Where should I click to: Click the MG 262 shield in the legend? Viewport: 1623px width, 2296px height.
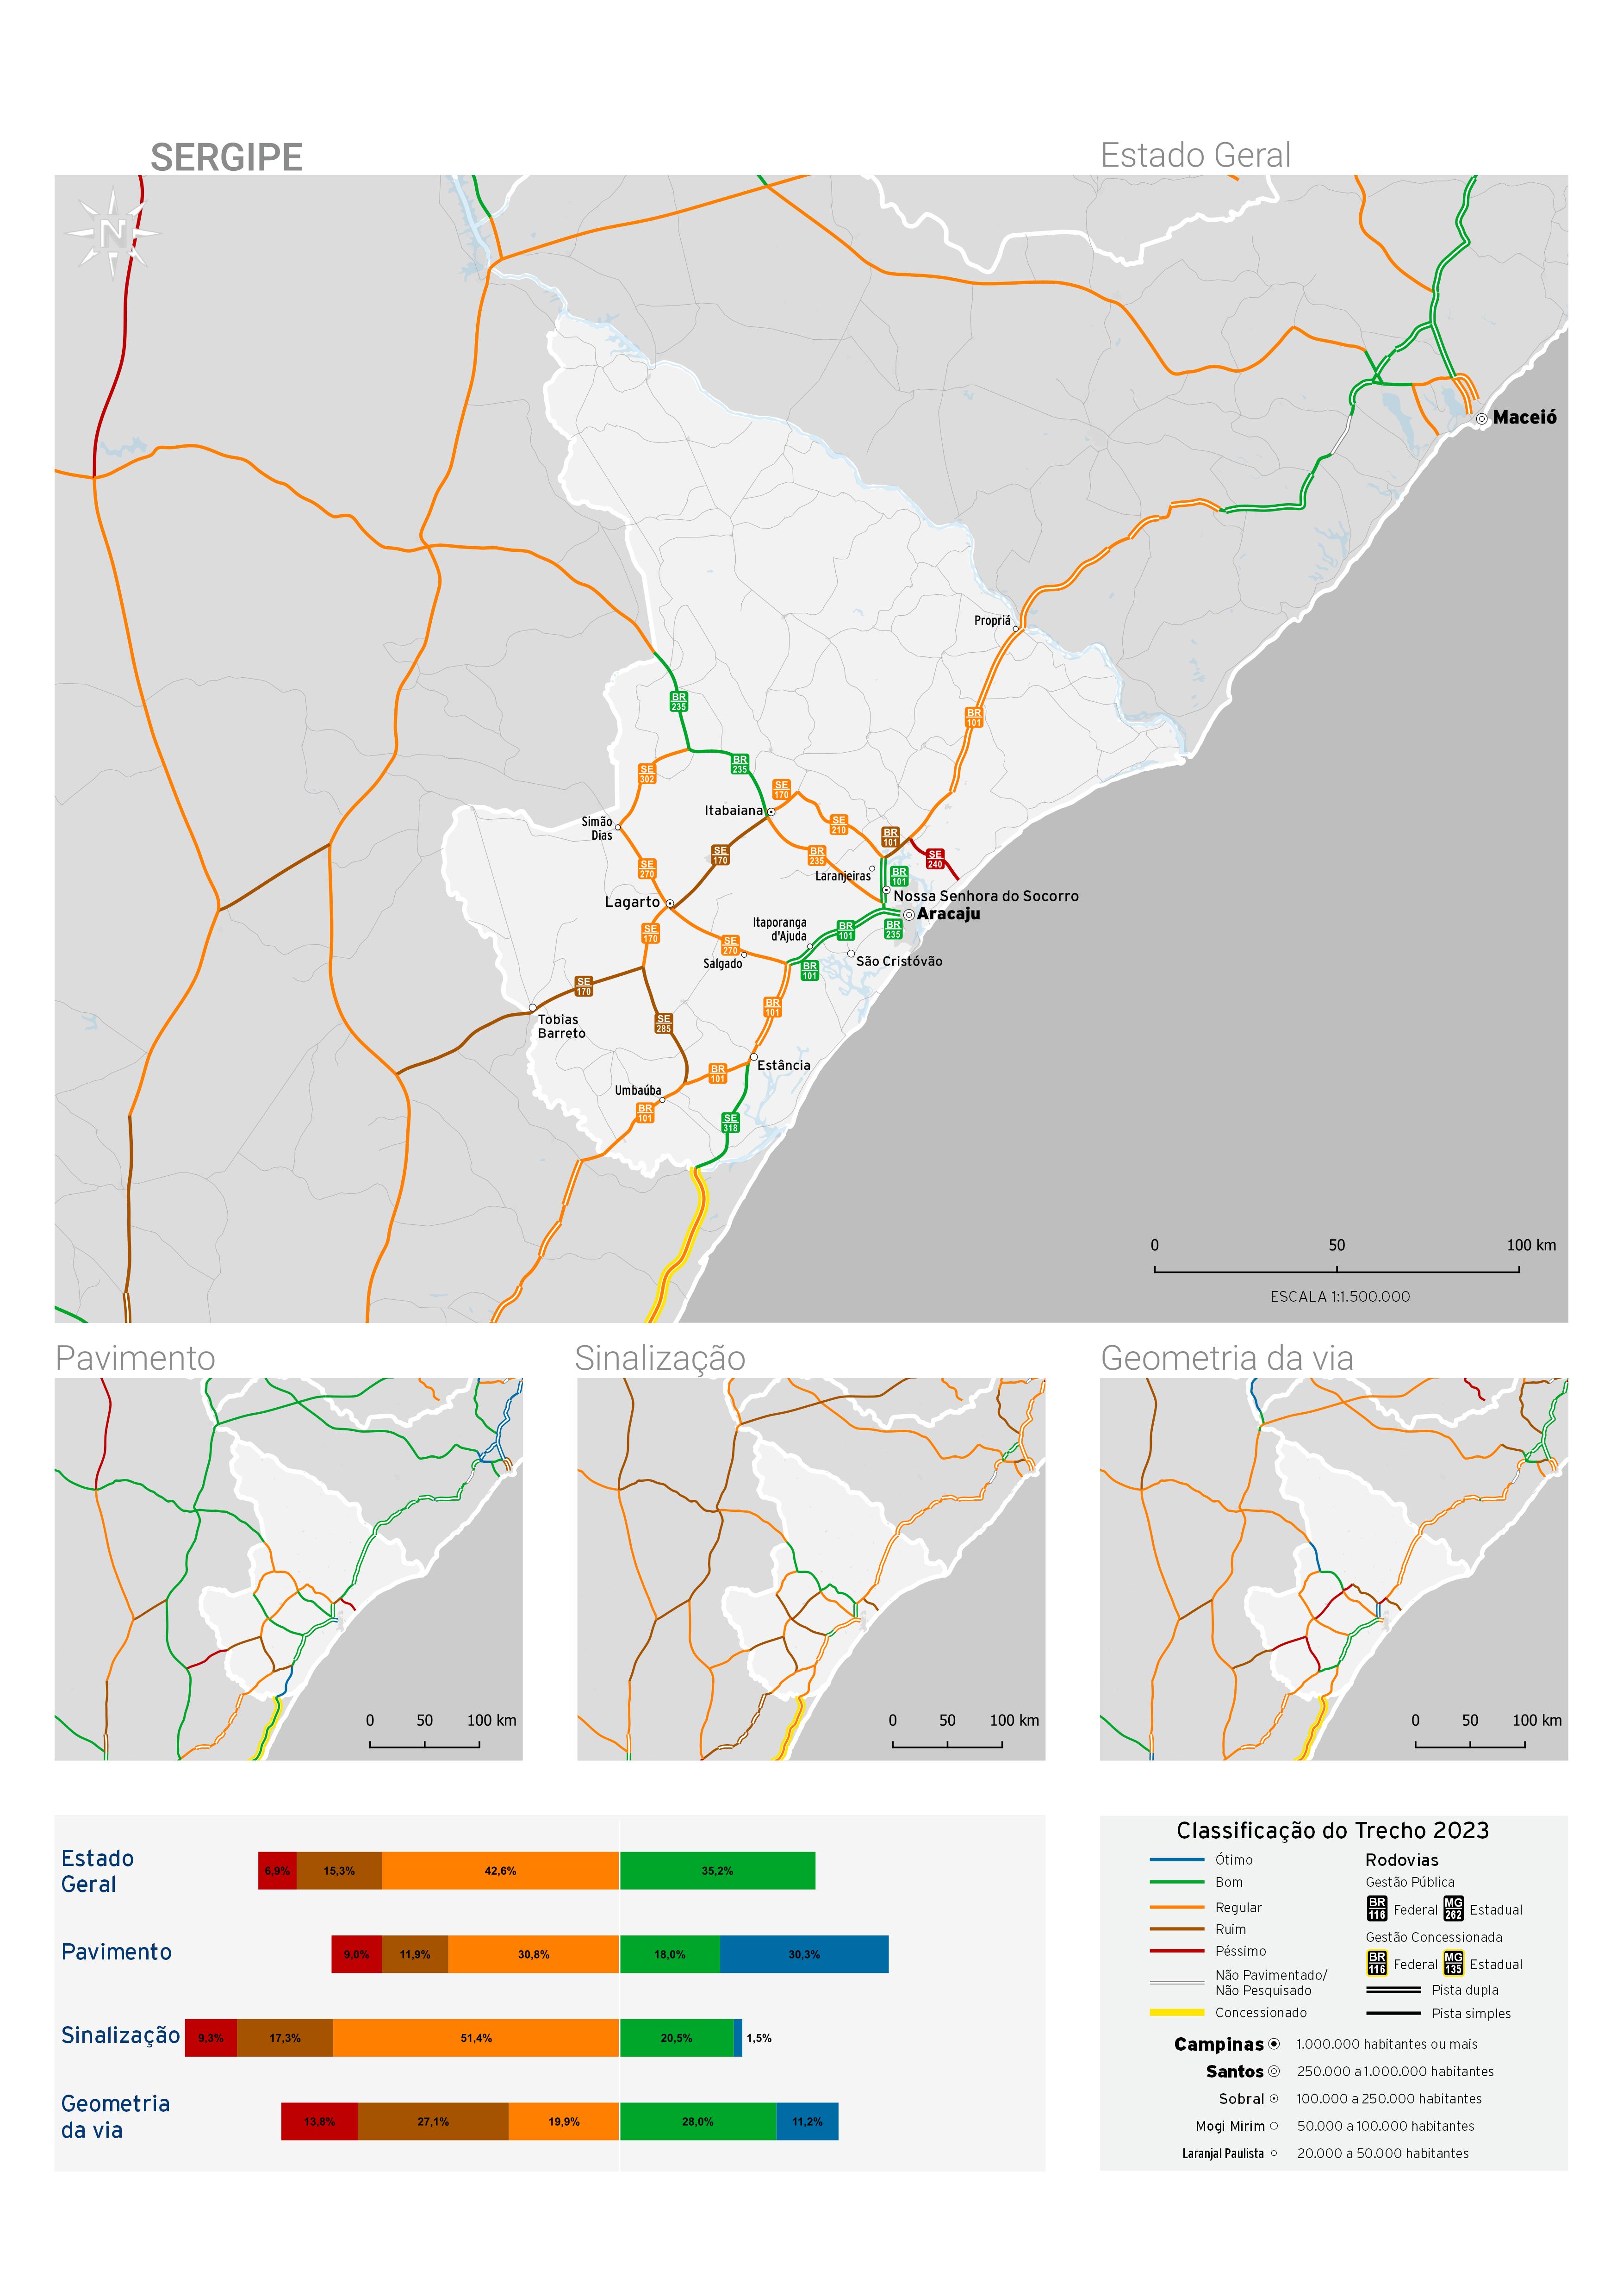(1453, 1909)
